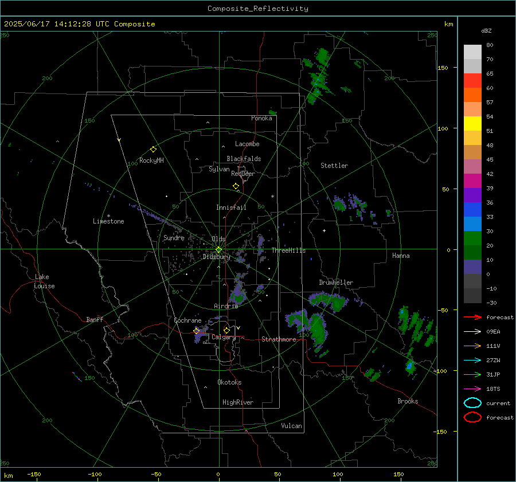Image resolution: width=516 pixels, height=482 pixels.
Task: Click the Limestone label
Action: pos(108,221)
